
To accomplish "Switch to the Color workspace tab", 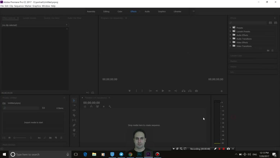I will pos(120,12).
